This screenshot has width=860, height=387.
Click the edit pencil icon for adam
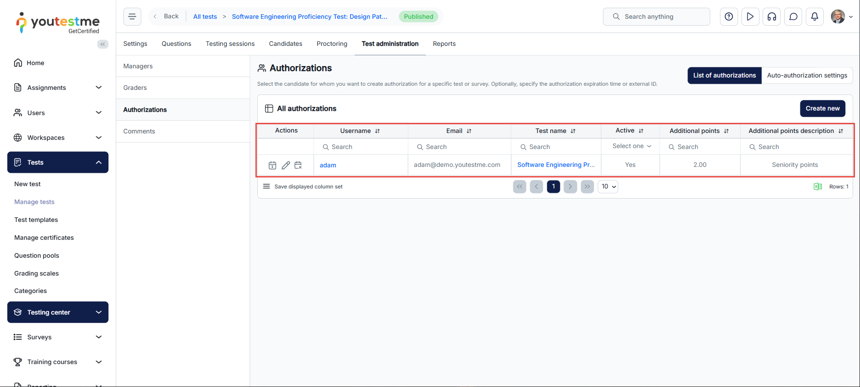[x=285, y=165]
